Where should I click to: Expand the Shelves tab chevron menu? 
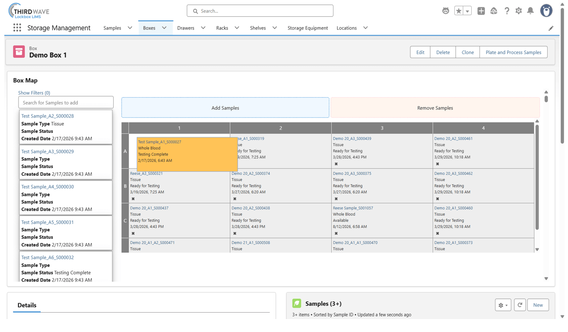[x=274, y=28]
